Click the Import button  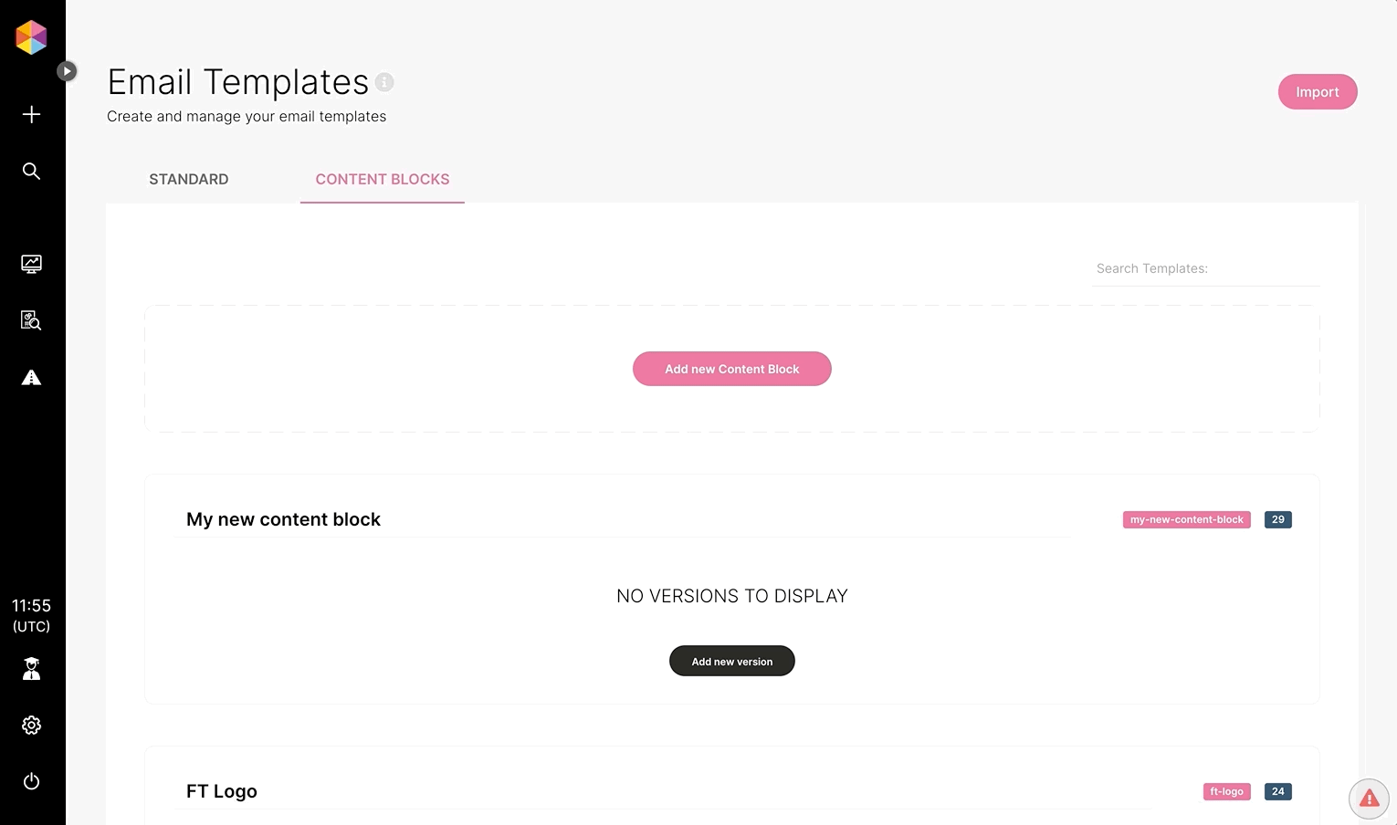click(1318, 92)
